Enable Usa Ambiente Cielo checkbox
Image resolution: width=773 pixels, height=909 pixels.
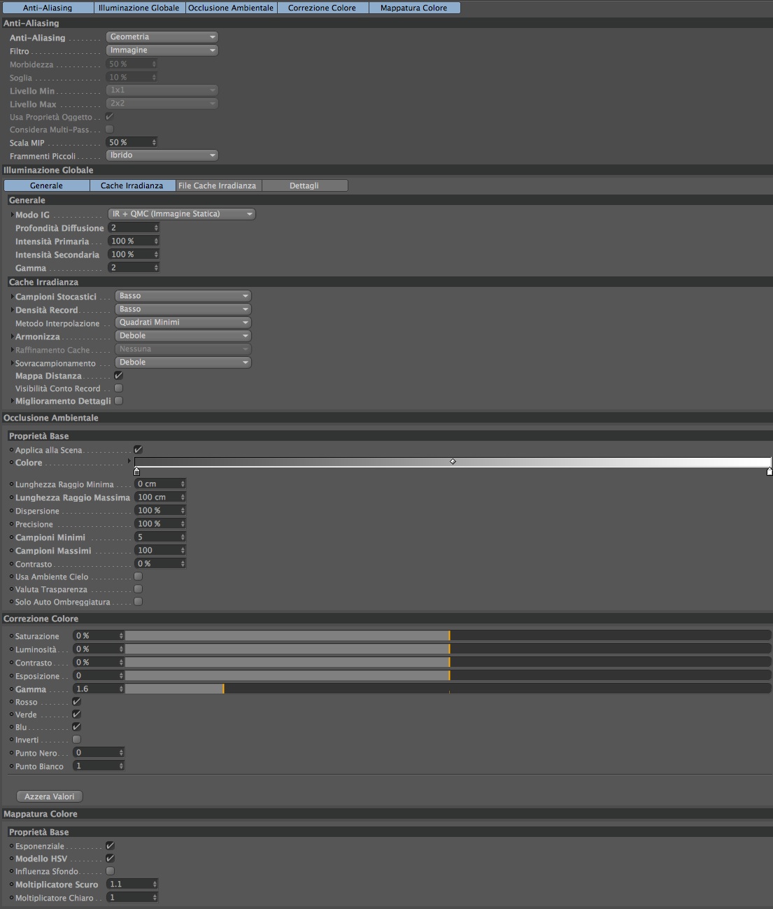[x=138, y=577]
